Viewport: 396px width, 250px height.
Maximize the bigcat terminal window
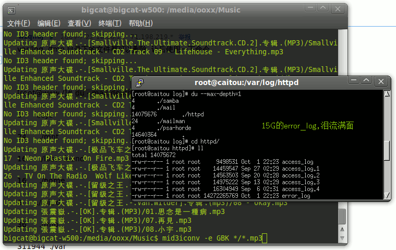click(x=323, y=8)
